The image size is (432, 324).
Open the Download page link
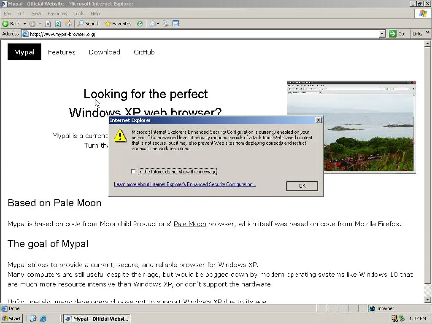(105, 52)
